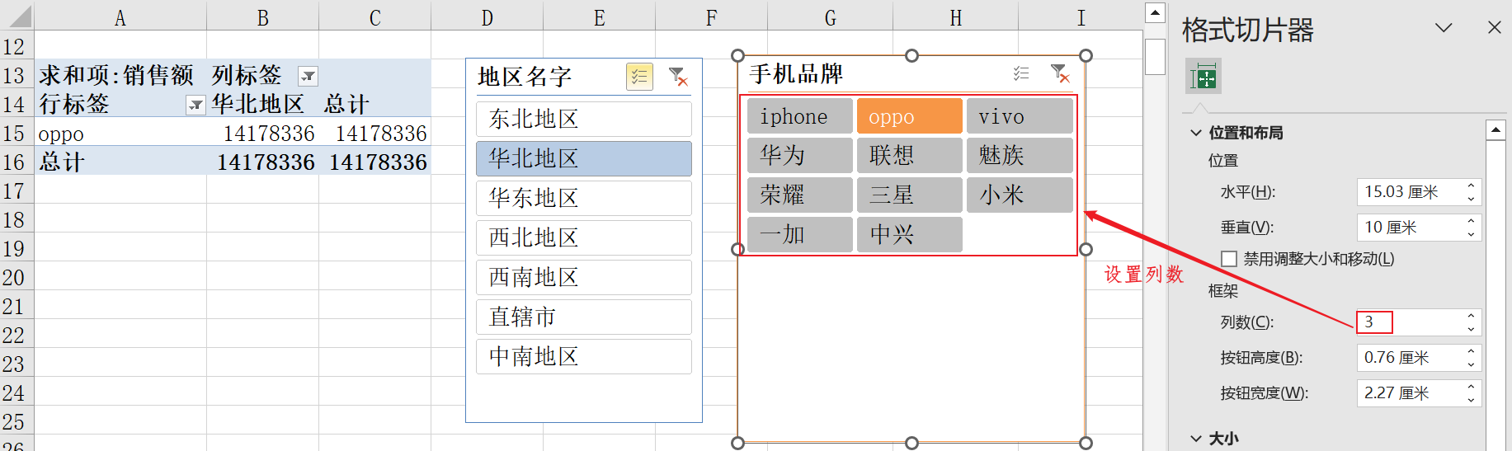Click cell A15 containing oppo
Image resolution: width=1512 pixels, height=451 pixels.
(x=120, y=134)
